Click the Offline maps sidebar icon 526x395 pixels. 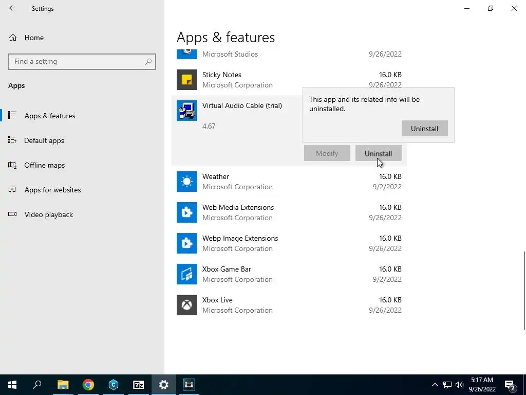[x=12, y=165]
